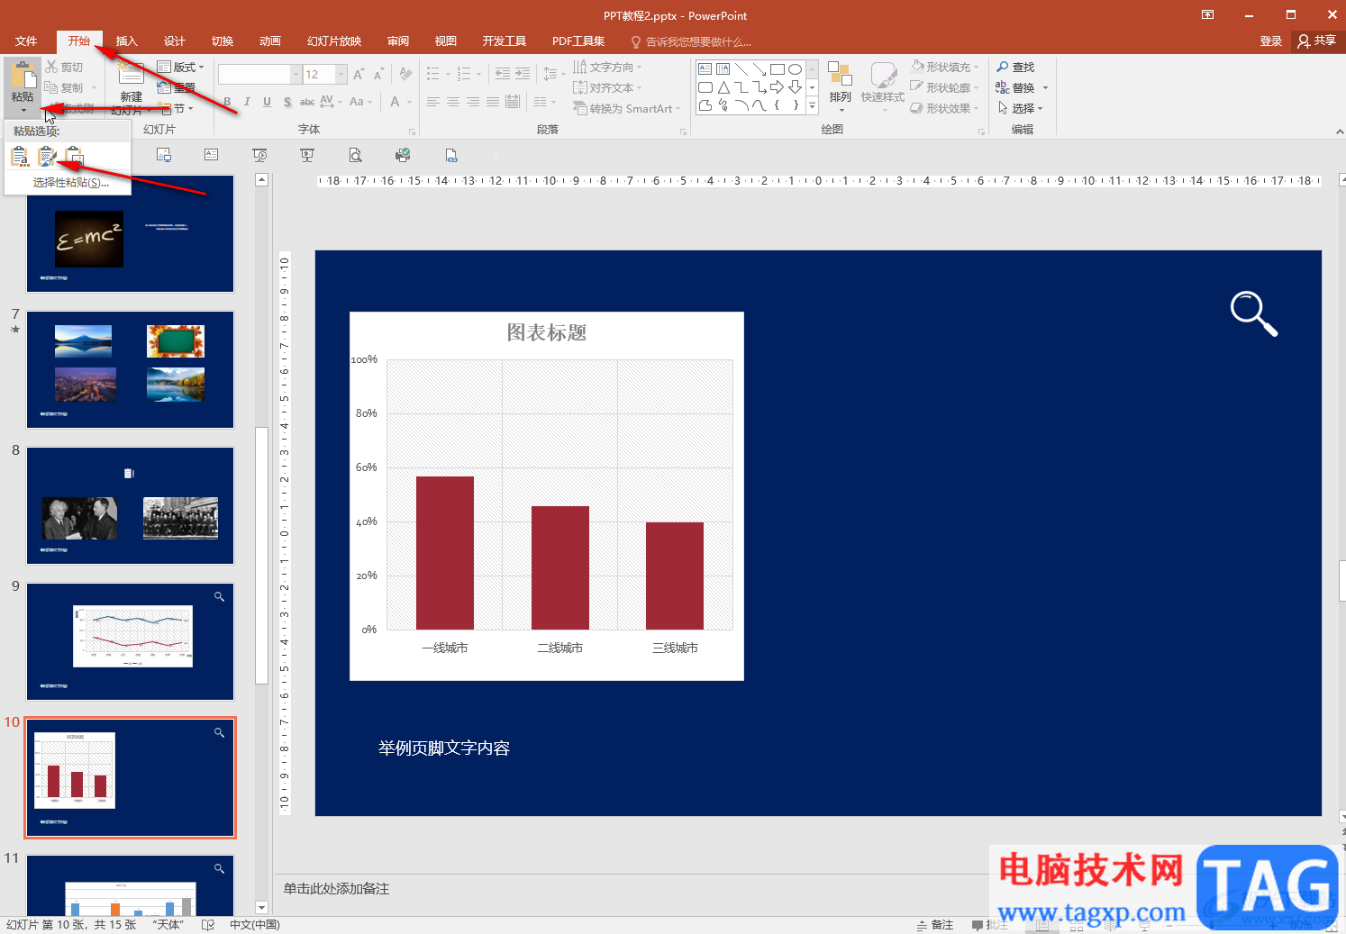The width and height of the screenshot is (1346, 934).
Task: Switch to 设计 design tab
Action: [175, 41]
